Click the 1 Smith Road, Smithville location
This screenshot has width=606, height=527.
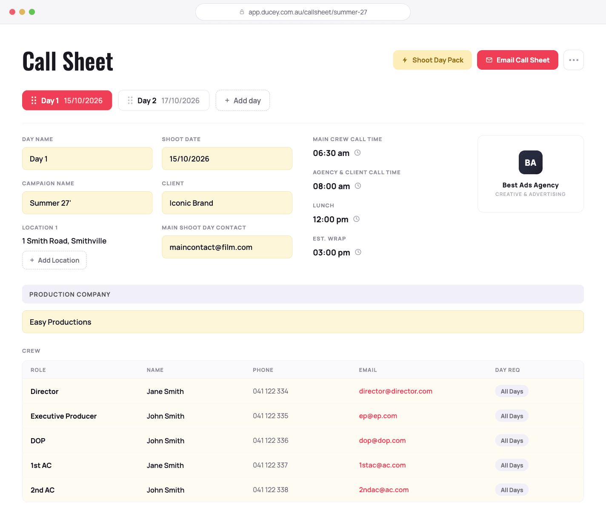[64, 241]
